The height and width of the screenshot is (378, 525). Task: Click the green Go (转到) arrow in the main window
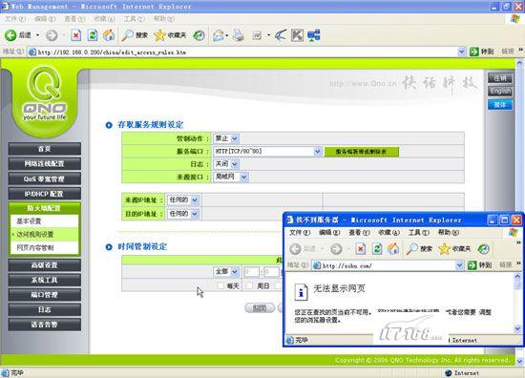pos(473,52)
